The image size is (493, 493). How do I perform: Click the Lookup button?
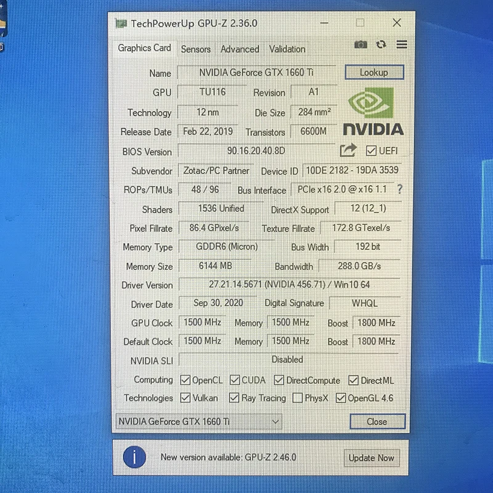click(374, 72)
